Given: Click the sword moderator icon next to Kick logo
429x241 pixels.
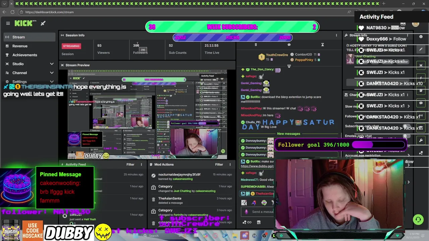Looking at the screenshot, I should (x=43, y=23).
